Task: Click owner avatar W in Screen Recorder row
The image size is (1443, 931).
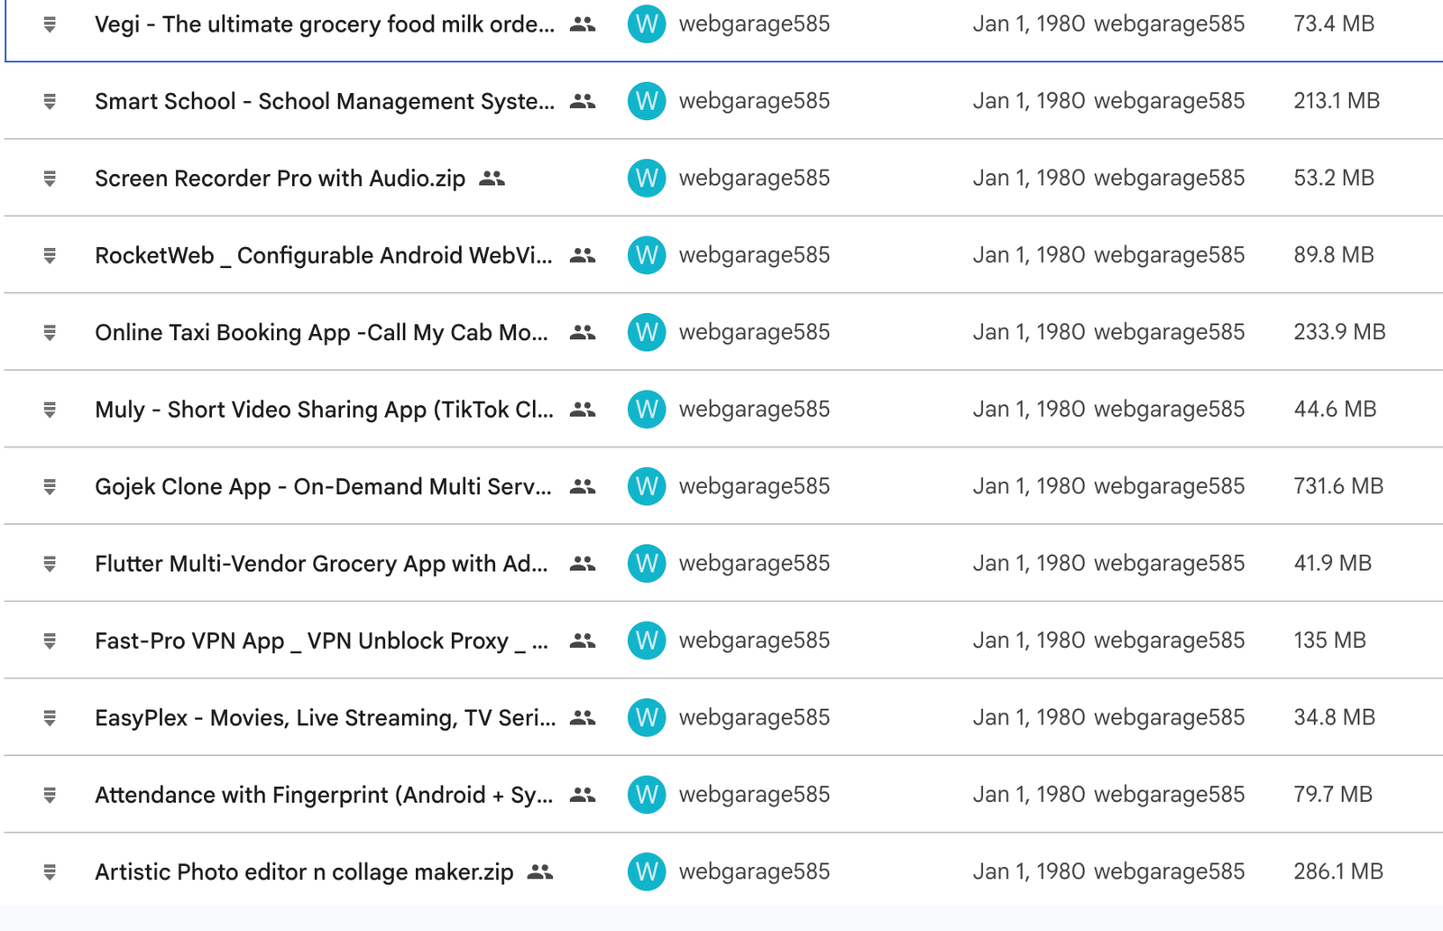Action: 647,179
